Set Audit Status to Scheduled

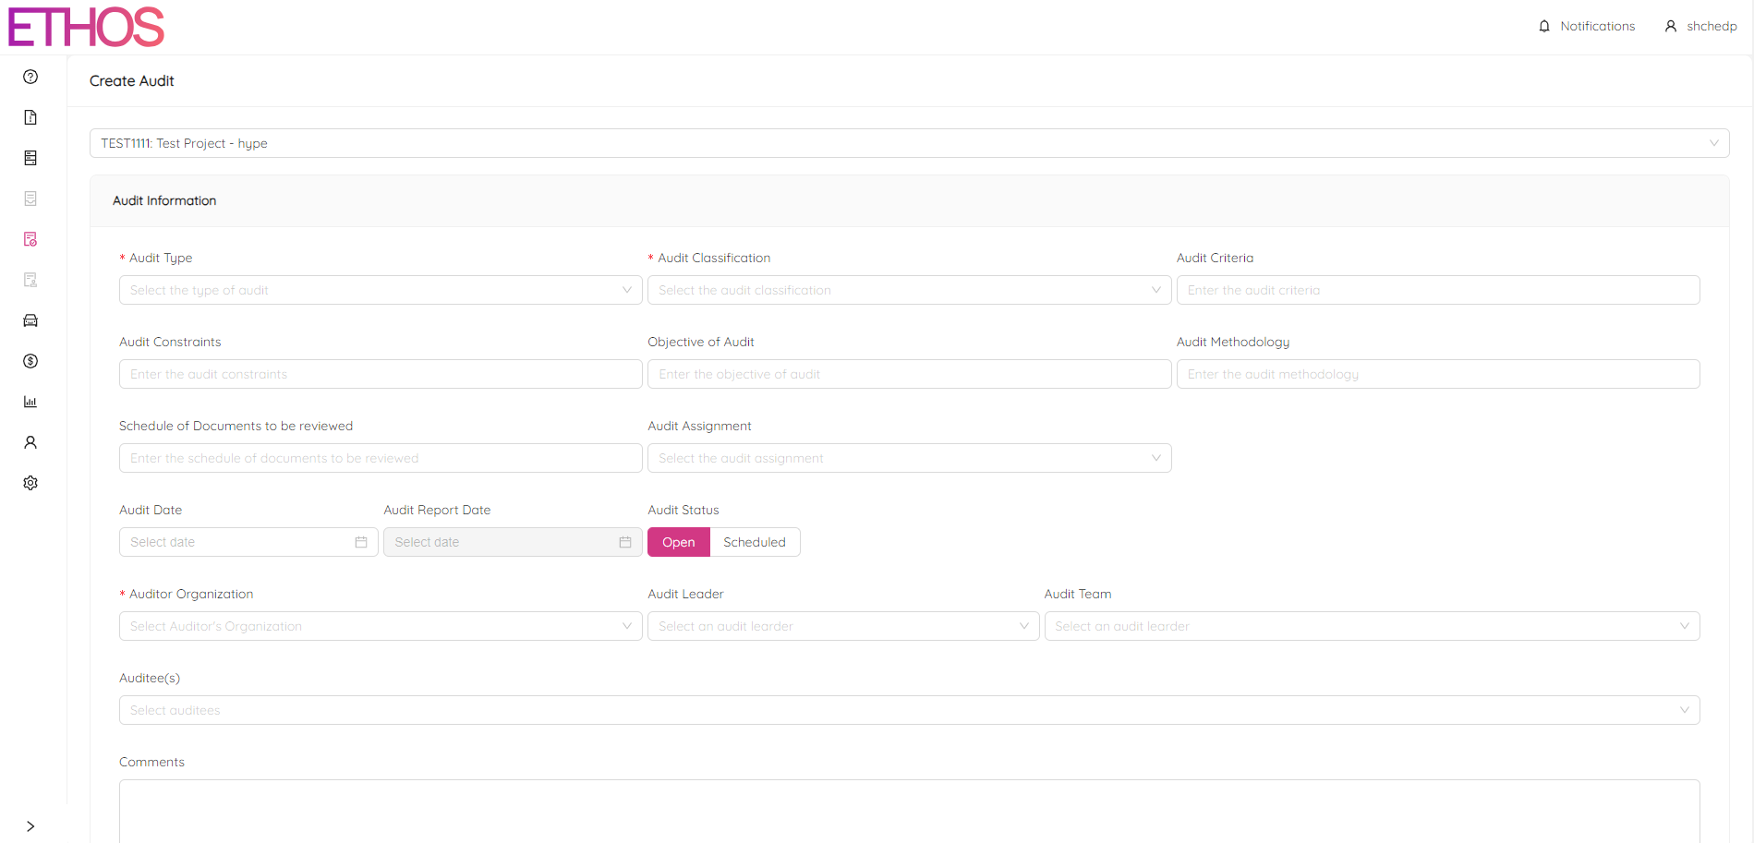pyautogui.click(x=755, y=542)
